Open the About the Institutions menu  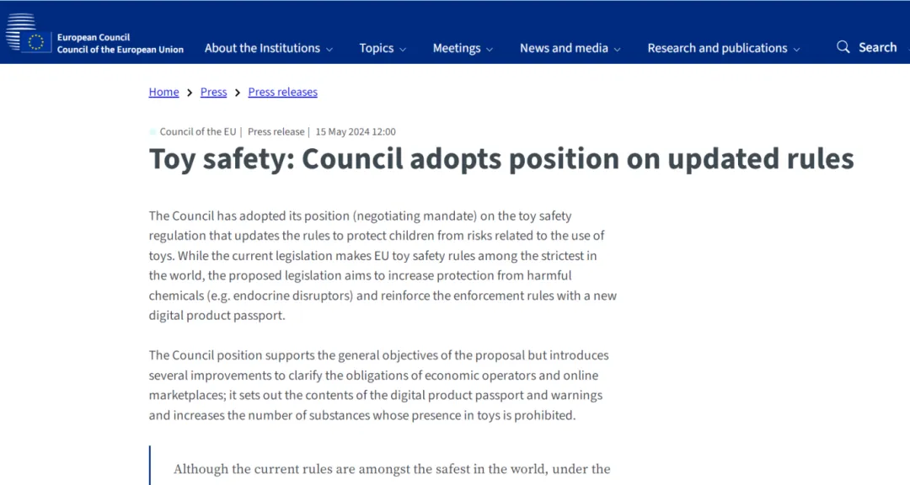[x=262, y=48]
